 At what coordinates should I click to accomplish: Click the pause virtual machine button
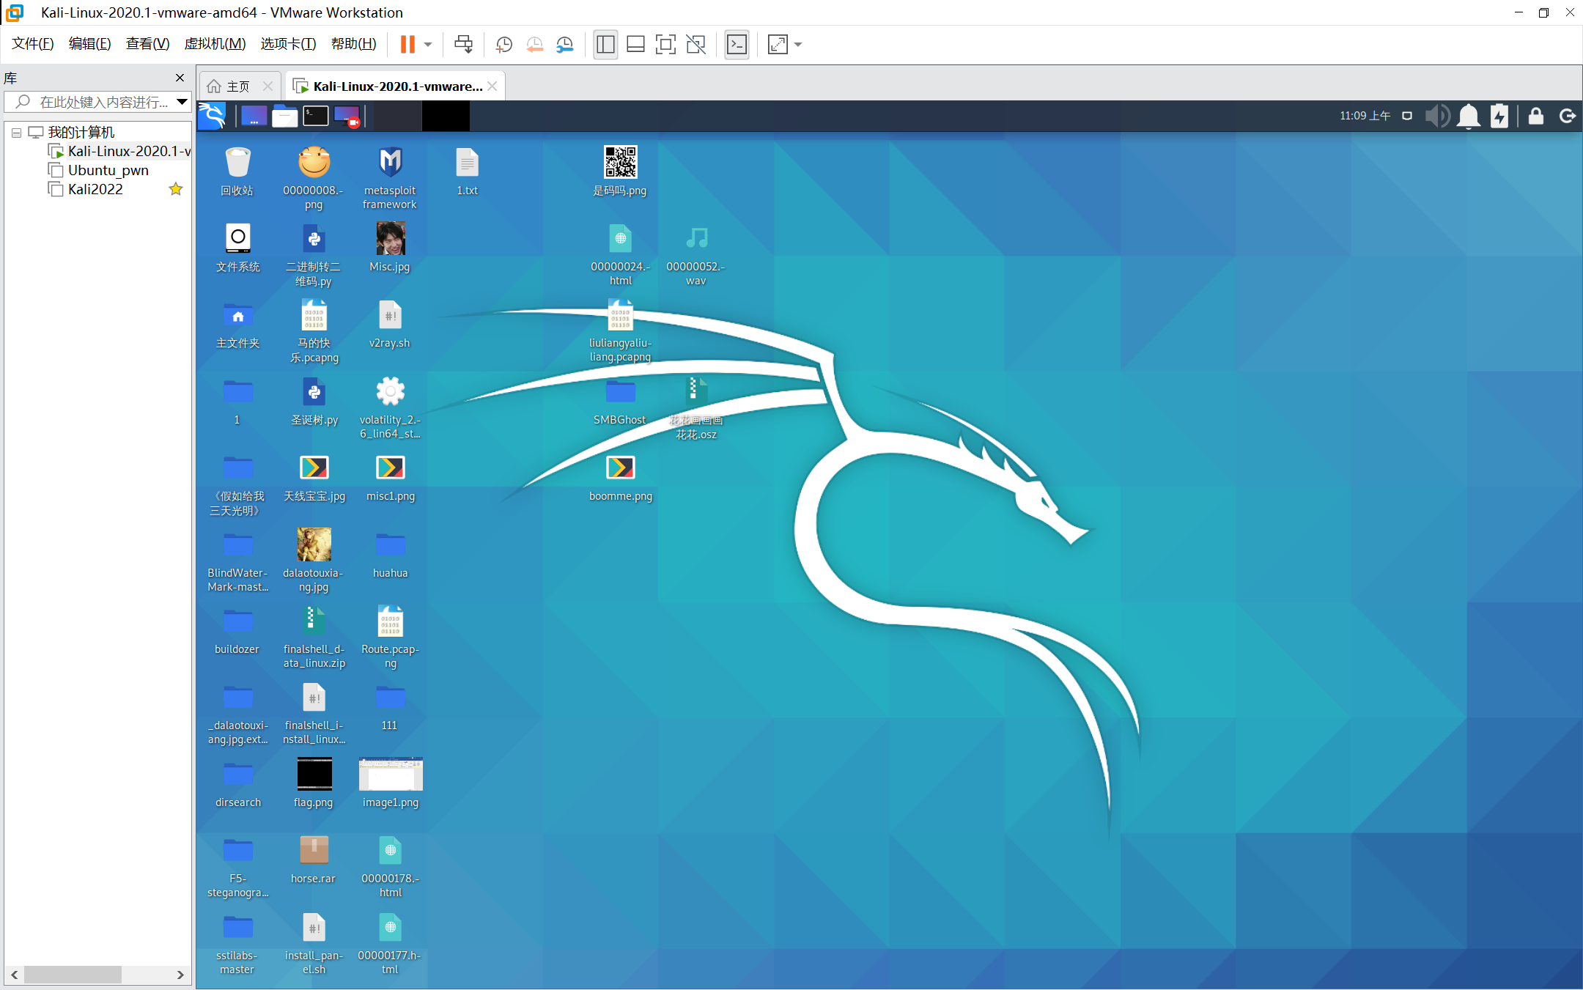point(407,45)
